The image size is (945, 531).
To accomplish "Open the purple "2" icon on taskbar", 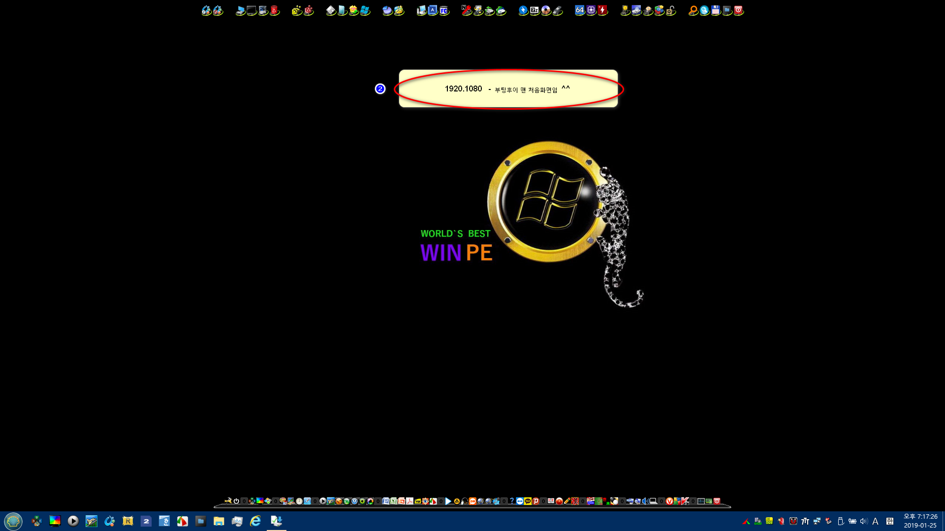I will coord(146,521).
